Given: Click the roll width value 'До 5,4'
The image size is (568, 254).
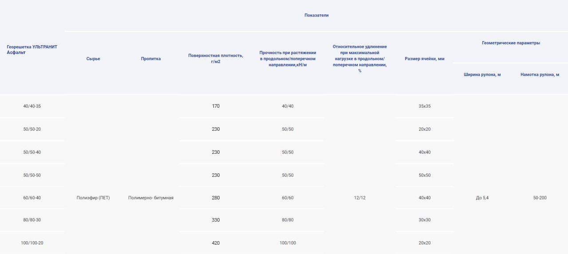Looking at the screenshot, I should [482, 198].
